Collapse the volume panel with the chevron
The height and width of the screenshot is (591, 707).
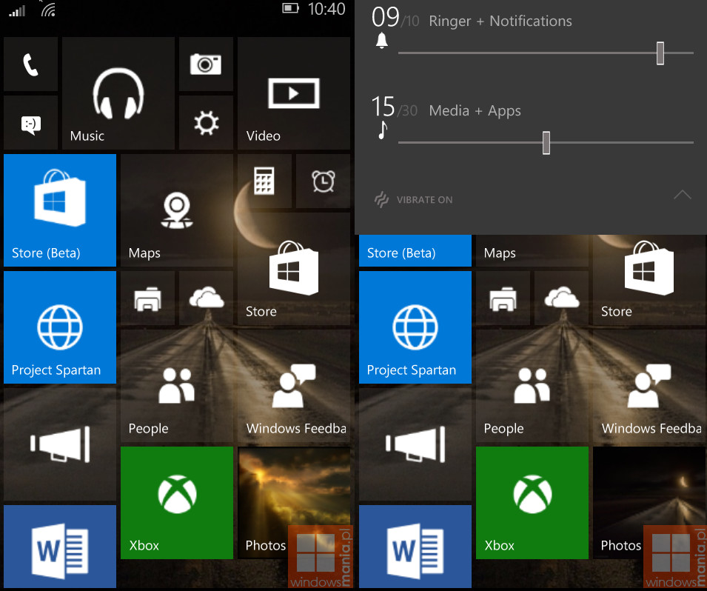coord(683,195)
